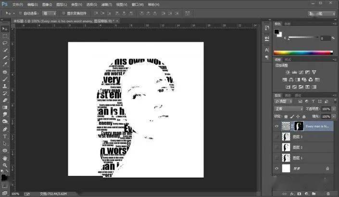Screen dimensions: 339x197
Task: Select the Brush tool
Action: (x=5, y=79)
